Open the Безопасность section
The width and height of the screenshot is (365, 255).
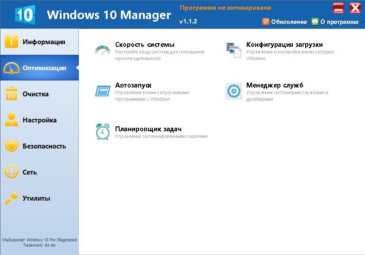tap(39, 146)
